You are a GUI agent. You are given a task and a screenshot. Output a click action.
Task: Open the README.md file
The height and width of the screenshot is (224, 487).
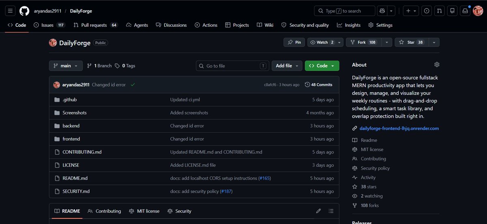75,178
